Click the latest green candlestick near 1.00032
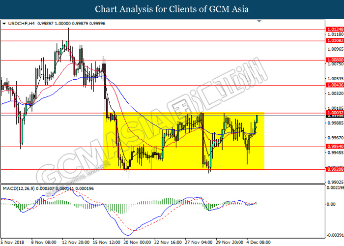The width and height of the screenshot is (344, 246). (257, 119)
